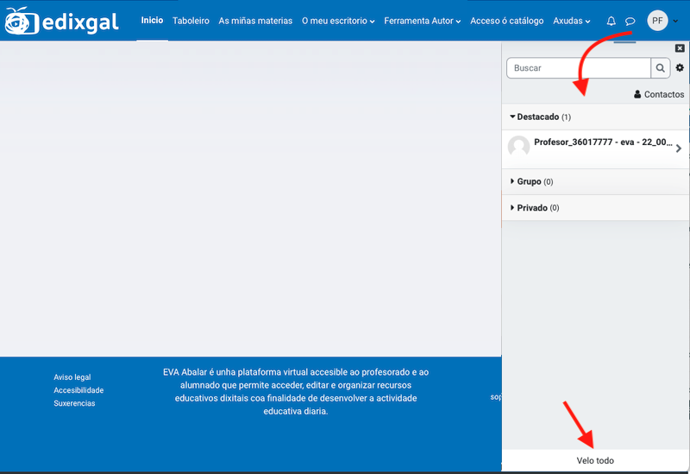The height and width of the screenshot is (474, 690).
Task: Click the edixgal logo icon
Action: 19,20
